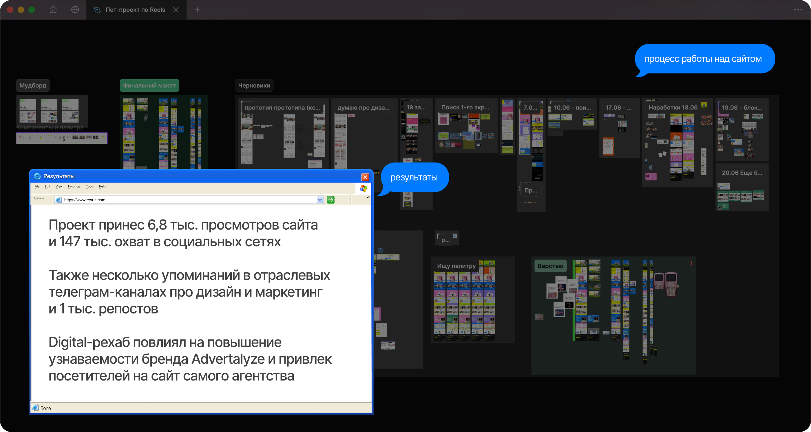811x432 pixels.
Task: Expand the address bar dropdown arrow
Action: 320,200
